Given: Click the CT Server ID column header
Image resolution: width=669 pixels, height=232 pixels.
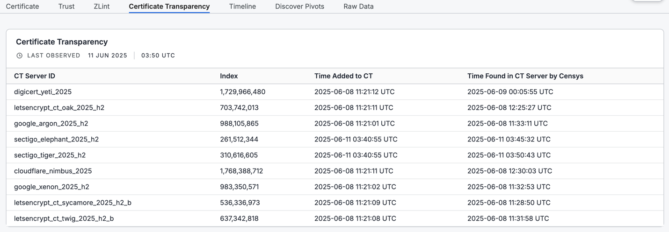Looking at the screenshot, I should coord(35,76).
